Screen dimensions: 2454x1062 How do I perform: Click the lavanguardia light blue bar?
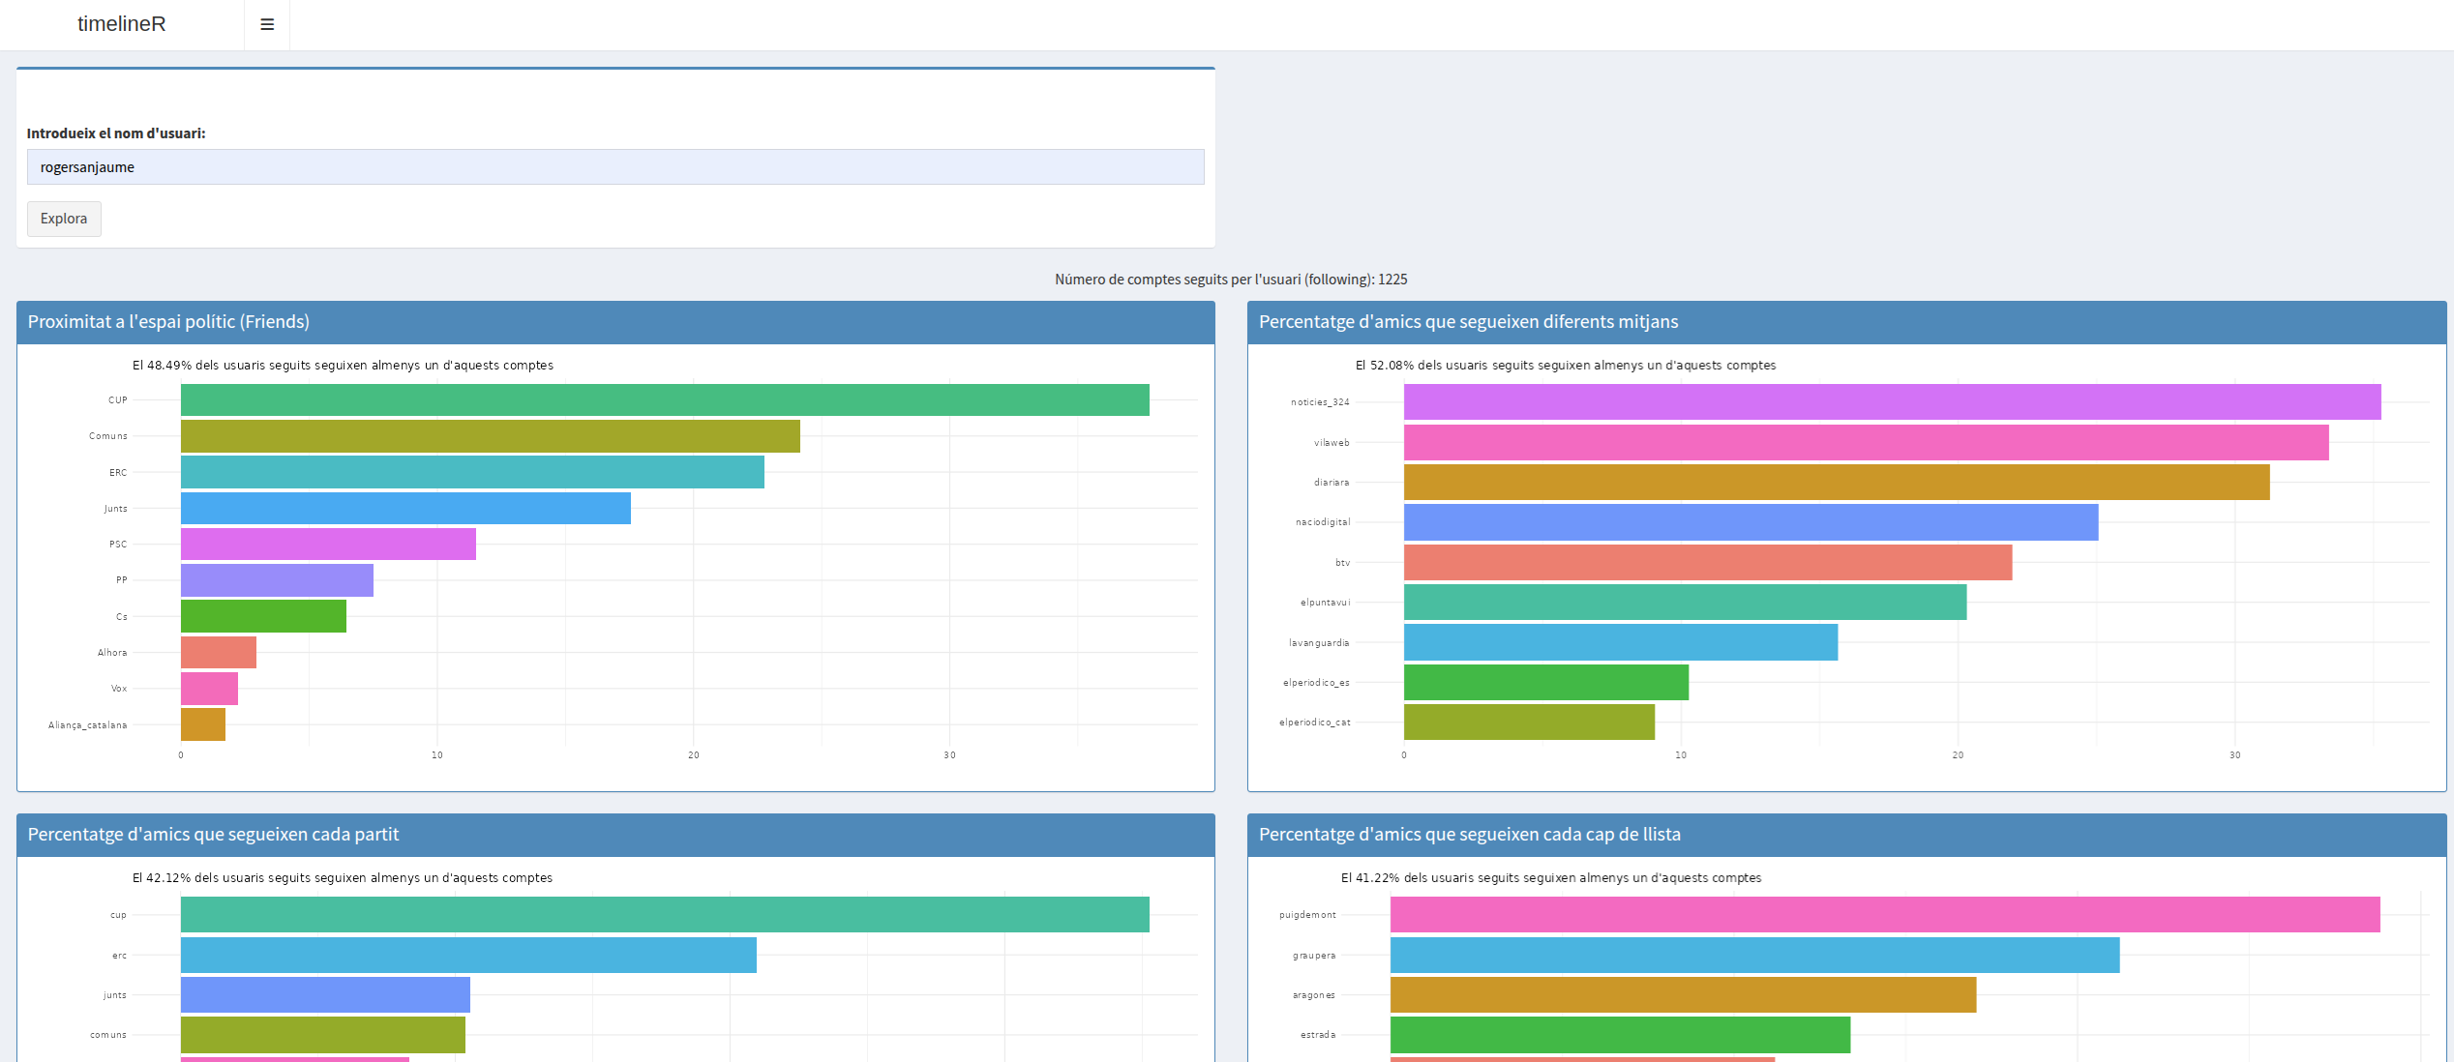tap(1620, 642)
